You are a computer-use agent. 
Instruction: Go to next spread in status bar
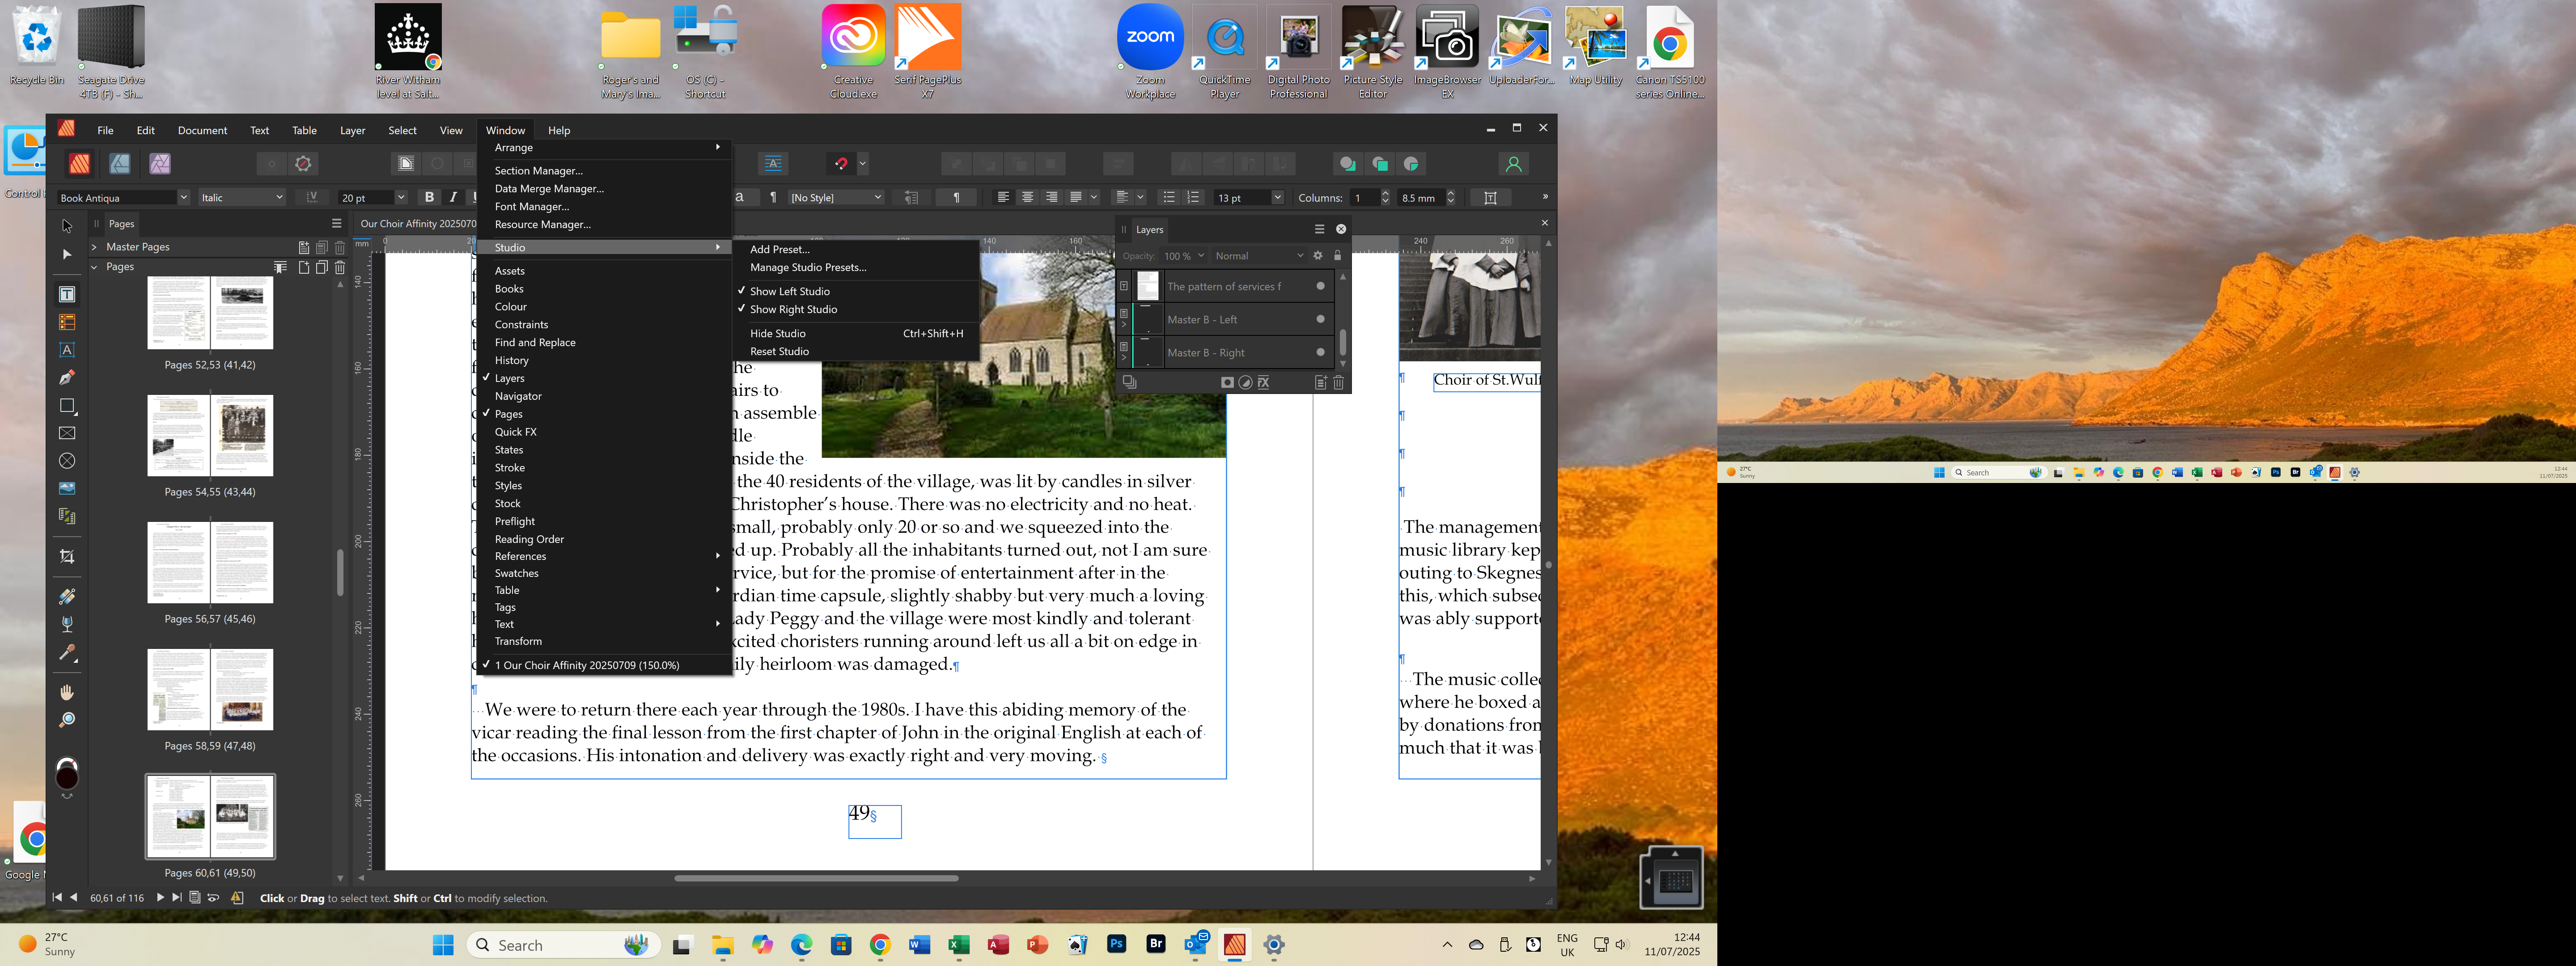[160, 898]
